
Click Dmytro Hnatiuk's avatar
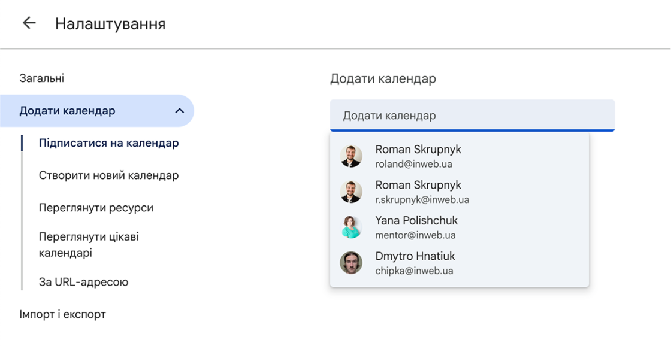tap(351, 263)
